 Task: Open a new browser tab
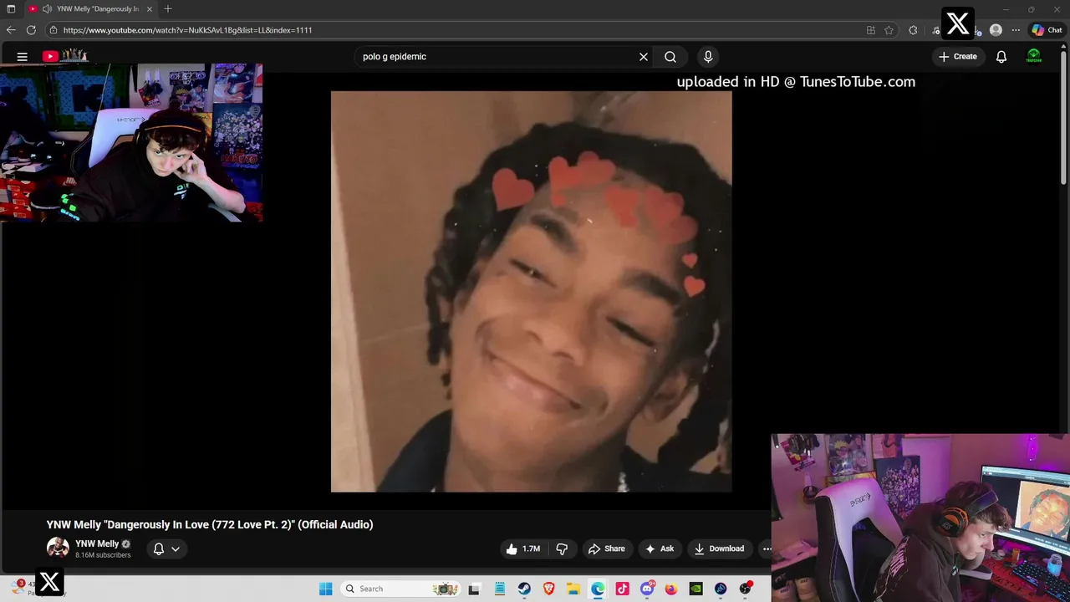click(168, 9)
